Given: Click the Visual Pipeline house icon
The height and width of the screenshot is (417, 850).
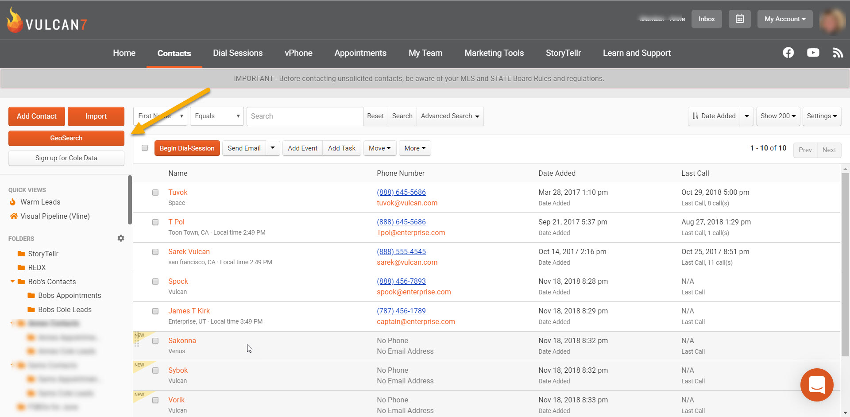Looking at the screenshot, I should (14, 216).
